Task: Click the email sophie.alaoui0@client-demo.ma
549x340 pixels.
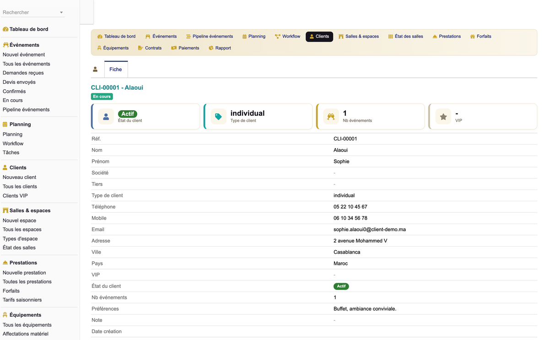Action: (370, 229)
